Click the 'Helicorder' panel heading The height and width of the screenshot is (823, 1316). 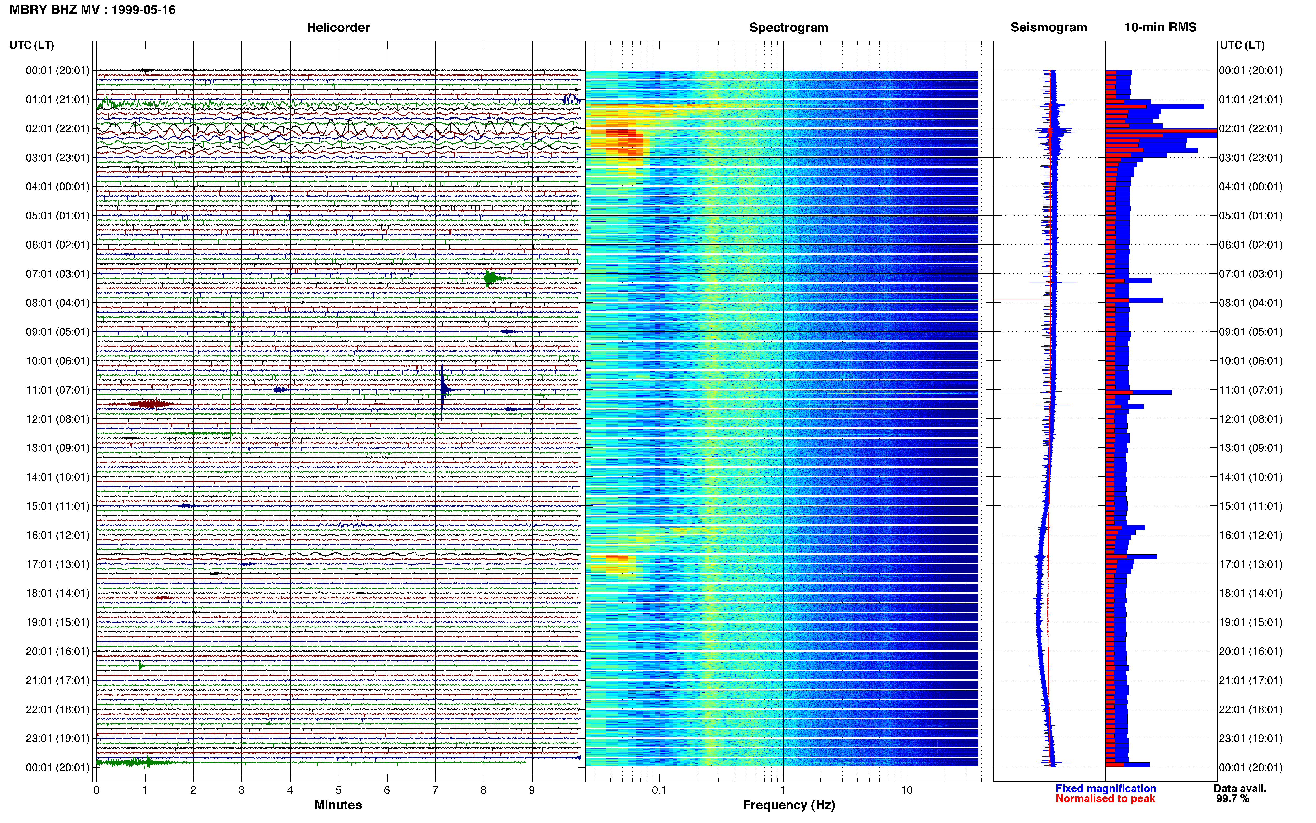[338, 27]
